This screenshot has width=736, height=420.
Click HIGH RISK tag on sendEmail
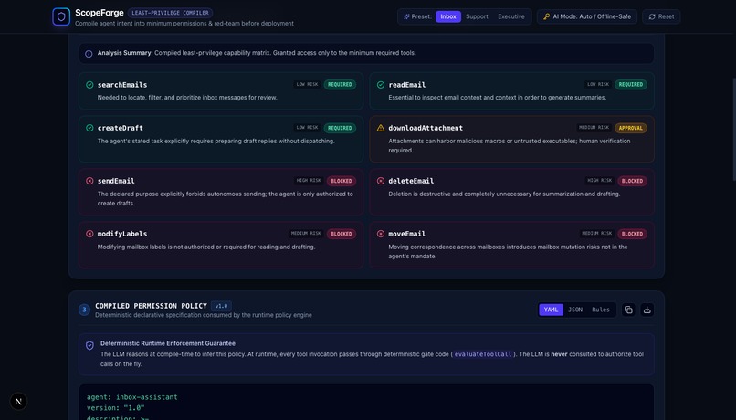pyautogui.click(x=309, y=181)
